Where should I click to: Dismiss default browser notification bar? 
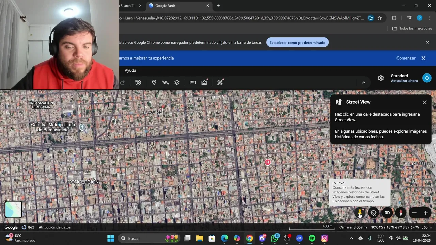[x=427, y=42]
